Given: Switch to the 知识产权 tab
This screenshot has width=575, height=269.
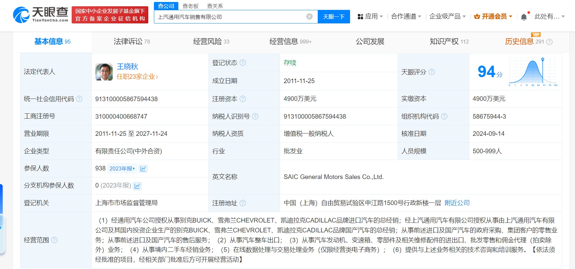Looking at the screenshot, I should [x=449, y=42].
